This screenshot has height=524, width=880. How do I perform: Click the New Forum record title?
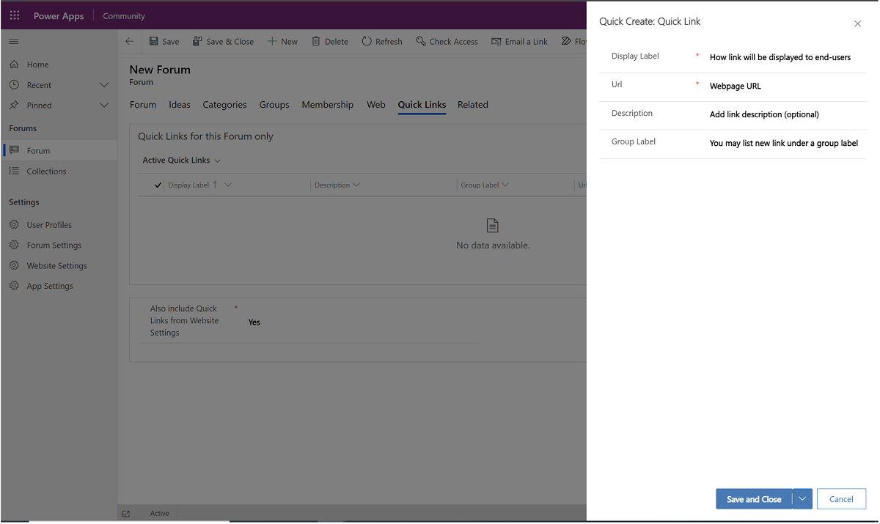(x=160, y=70)
